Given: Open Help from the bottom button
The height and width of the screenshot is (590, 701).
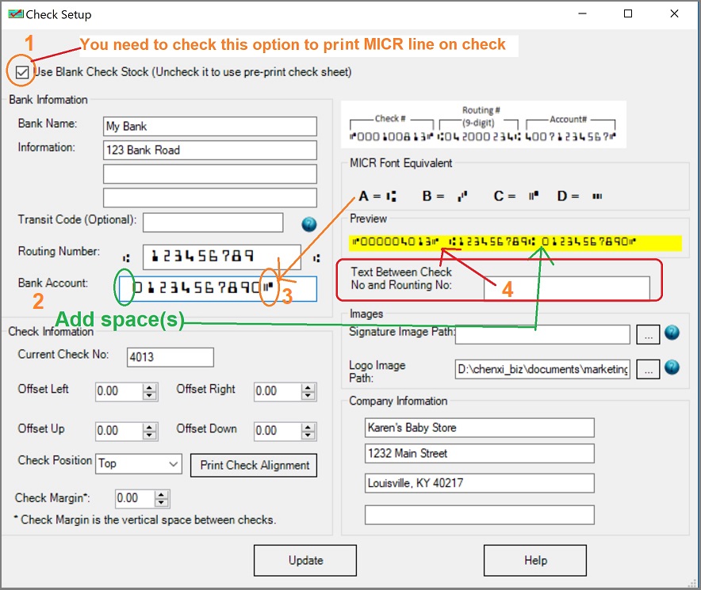Looking at the screenshot, I should coord(535,561).
